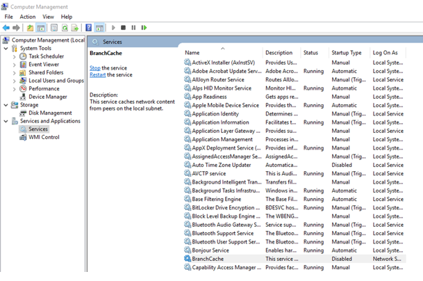Expand Local Users and Groups node arrow

(x=15, y=81)
